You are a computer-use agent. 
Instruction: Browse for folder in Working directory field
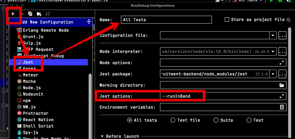click(x=282, y=85)
